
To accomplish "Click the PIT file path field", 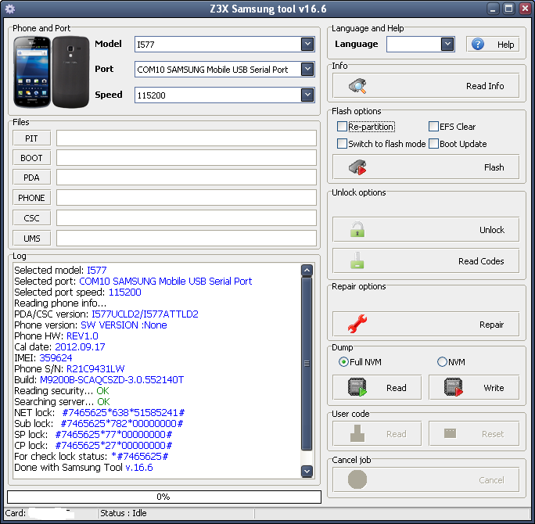I will pyautogui.click(x=186, y=138).
